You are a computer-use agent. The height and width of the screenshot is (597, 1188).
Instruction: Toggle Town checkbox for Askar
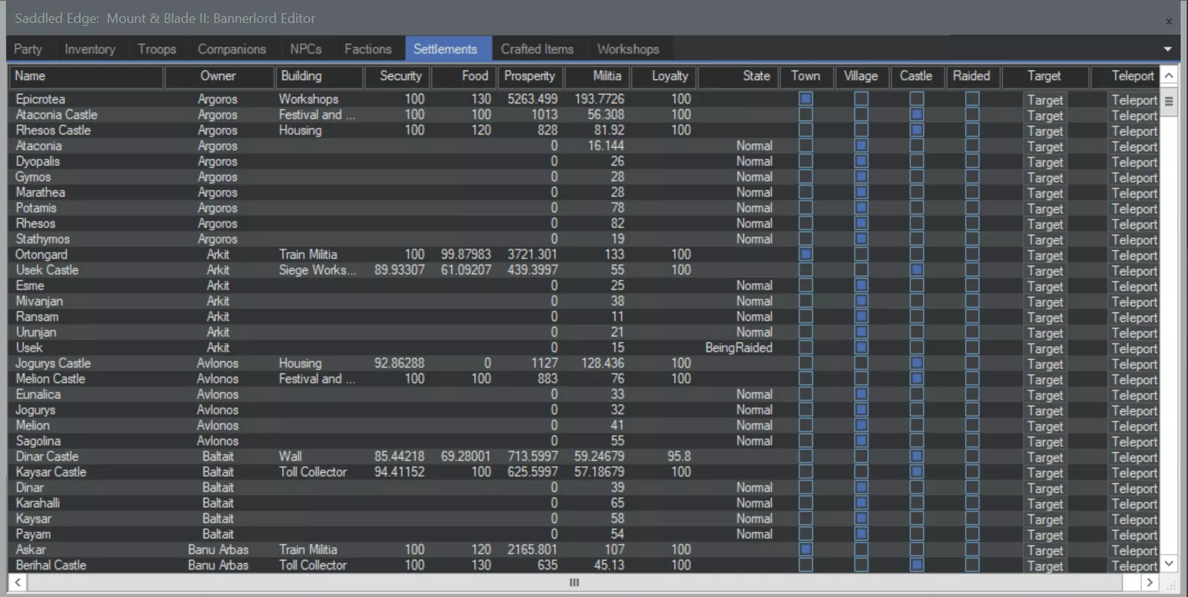point(806,550)
